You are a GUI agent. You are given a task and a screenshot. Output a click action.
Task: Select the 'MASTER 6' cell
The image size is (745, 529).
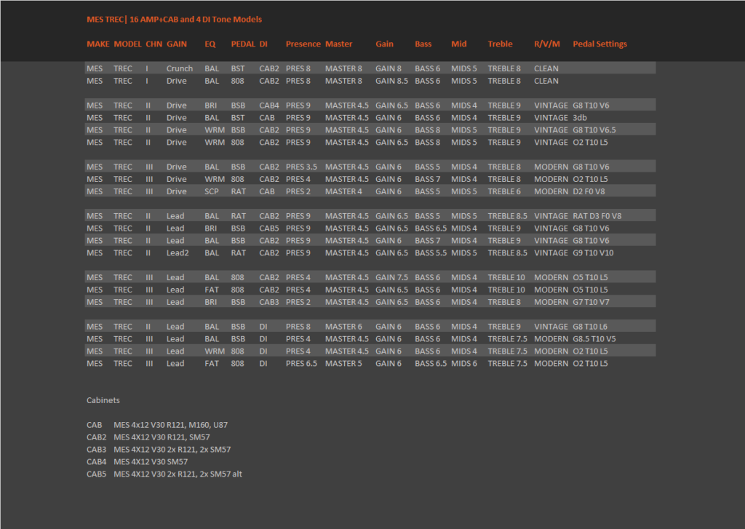343,327
